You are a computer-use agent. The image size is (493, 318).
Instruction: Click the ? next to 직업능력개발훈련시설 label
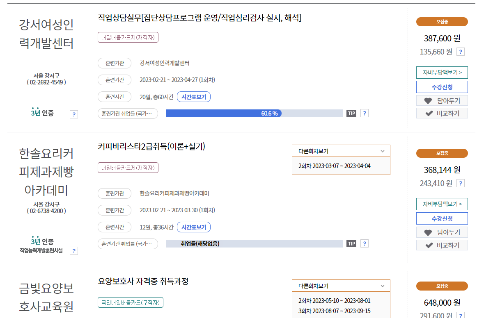point(74,251)
